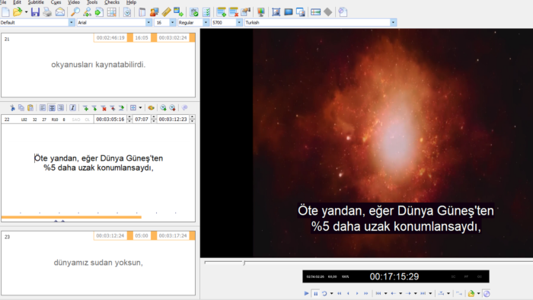This screenshot has height=300, width=533.
Task: Toggle italic formatting
Action: tap(73, 108)
